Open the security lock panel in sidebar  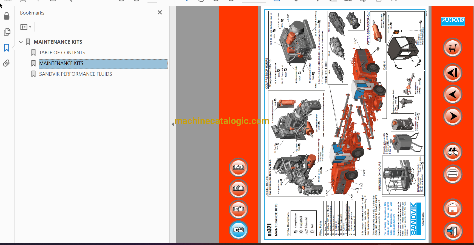pyautogui.click(x=7, y=16)
